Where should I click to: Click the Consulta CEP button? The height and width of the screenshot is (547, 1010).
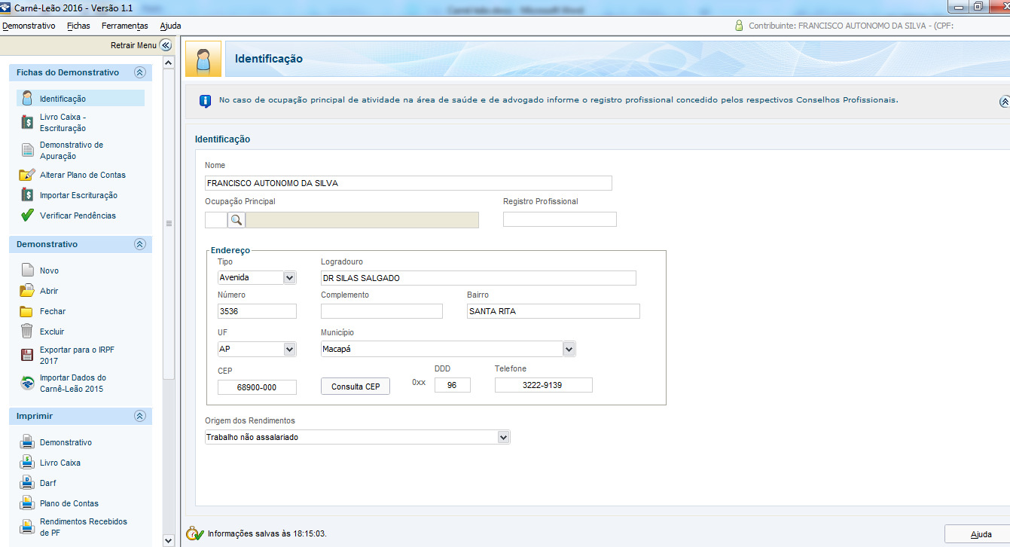point(355,387)
